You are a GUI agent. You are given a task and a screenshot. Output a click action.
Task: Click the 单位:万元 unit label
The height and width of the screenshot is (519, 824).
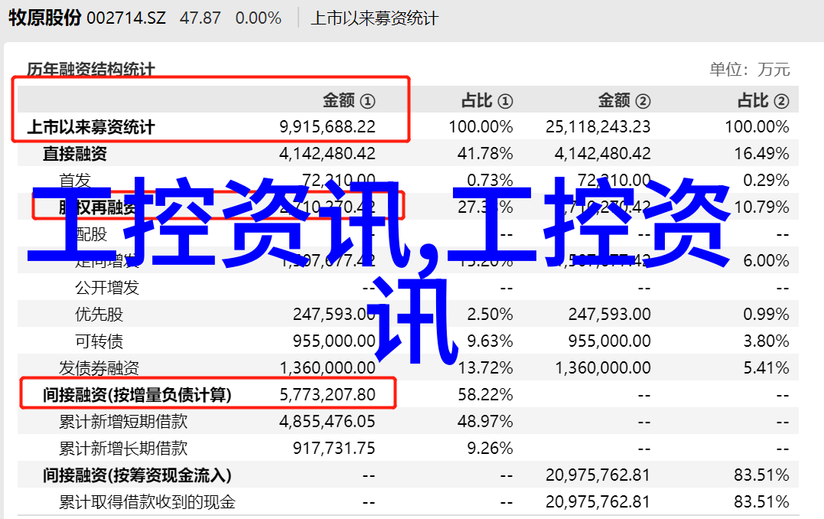(x=749, y=70)
